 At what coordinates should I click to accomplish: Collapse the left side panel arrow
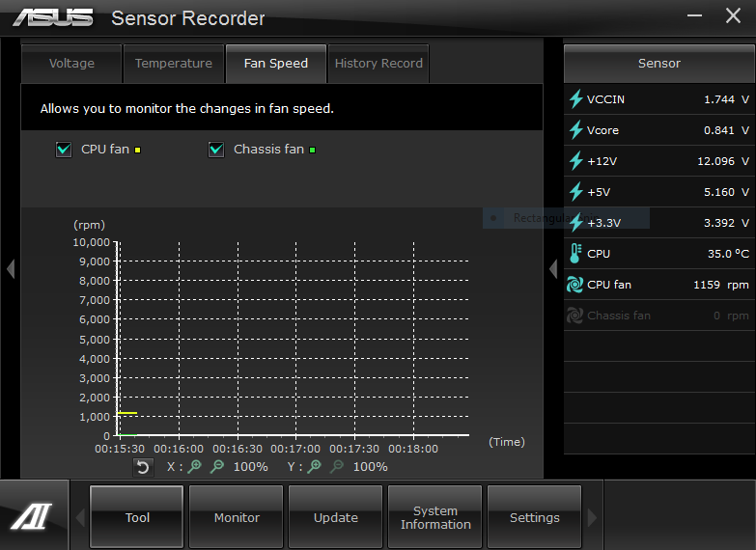pos(11,268)
